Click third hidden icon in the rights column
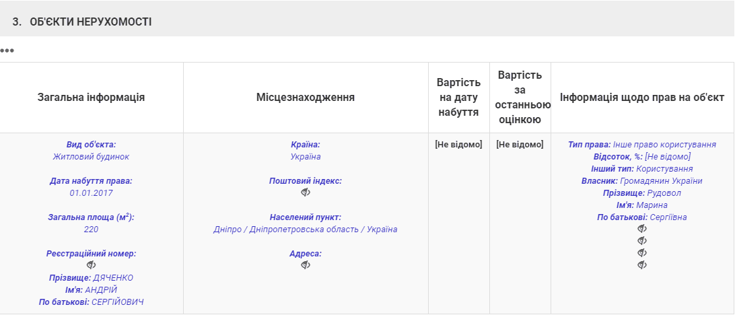Viewport: 735px width, 315px height. pyautogui.click(x=641, y=253)
